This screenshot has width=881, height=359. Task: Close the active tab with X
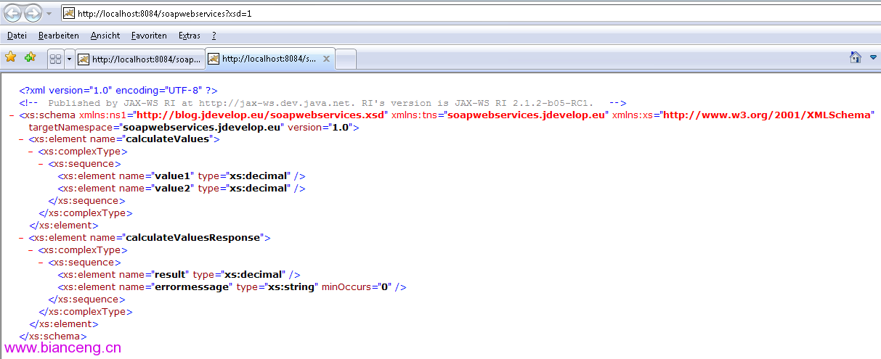(x=327, y=59)
